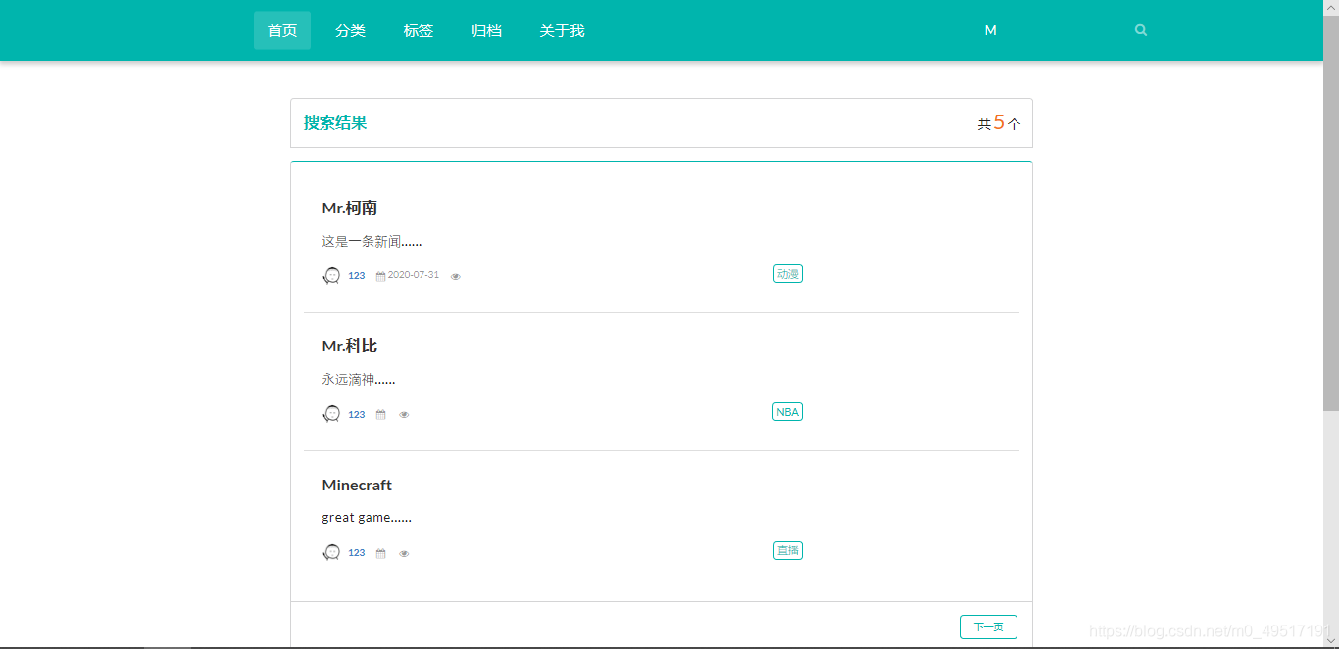The width and height of the screenshot is (1339, 649).
Task: Open the Minecraft post title
Action: (x=357, y=485)
